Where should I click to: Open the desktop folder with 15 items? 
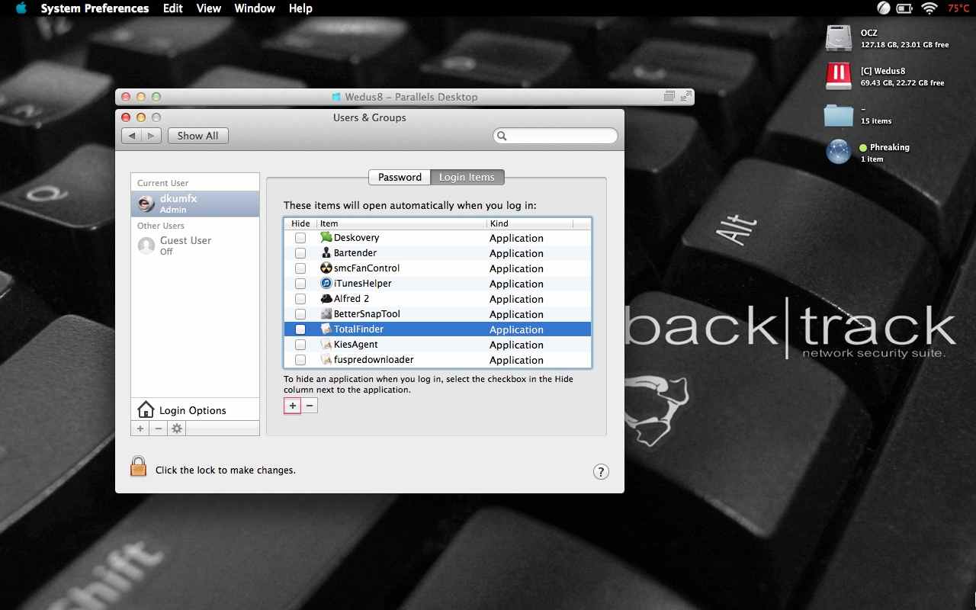coord(839,115)
